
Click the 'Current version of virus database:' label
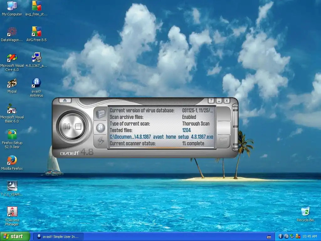click(142, 110)
